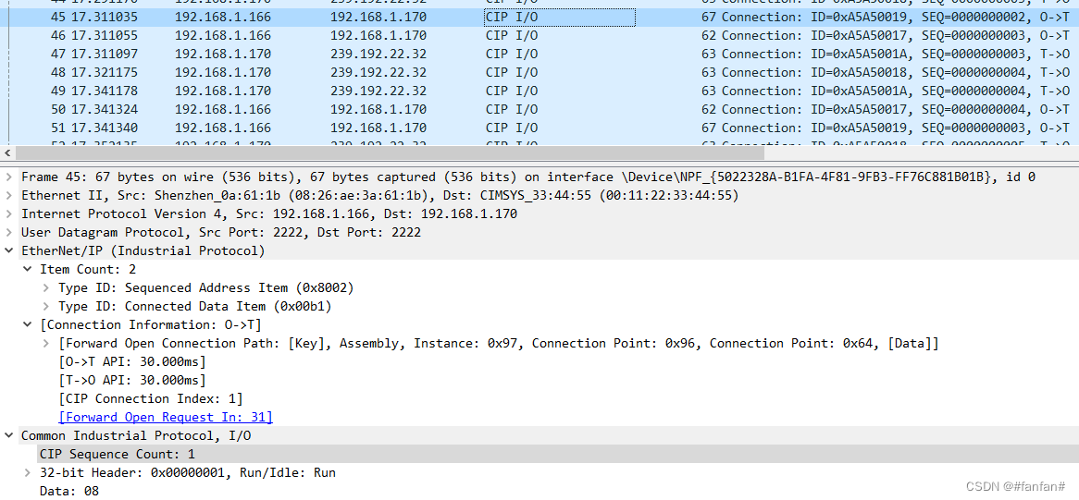1079x500 pixels.
Task: Click source 192.168.1.166 of packet 51
Action: [x=223, y=128]
